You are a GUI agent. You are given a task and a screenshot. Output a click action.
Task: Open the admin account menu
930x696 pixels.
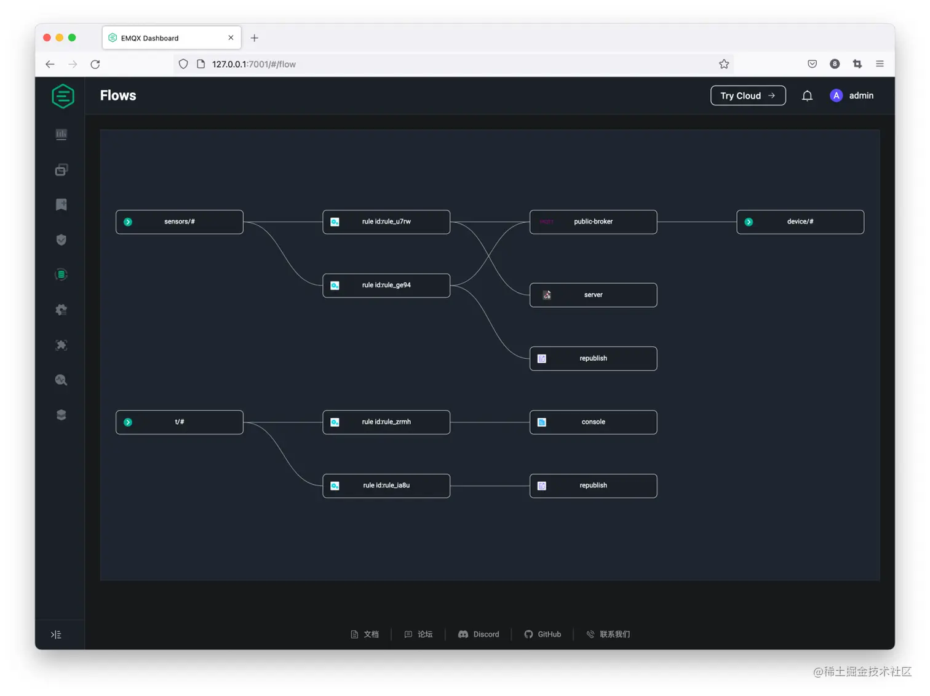point(852,95)
